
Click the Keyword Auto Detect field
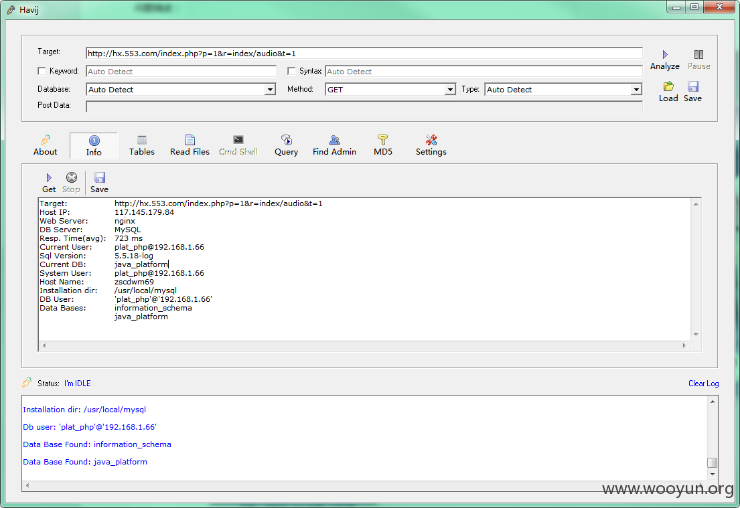click(x=181, y=71)
